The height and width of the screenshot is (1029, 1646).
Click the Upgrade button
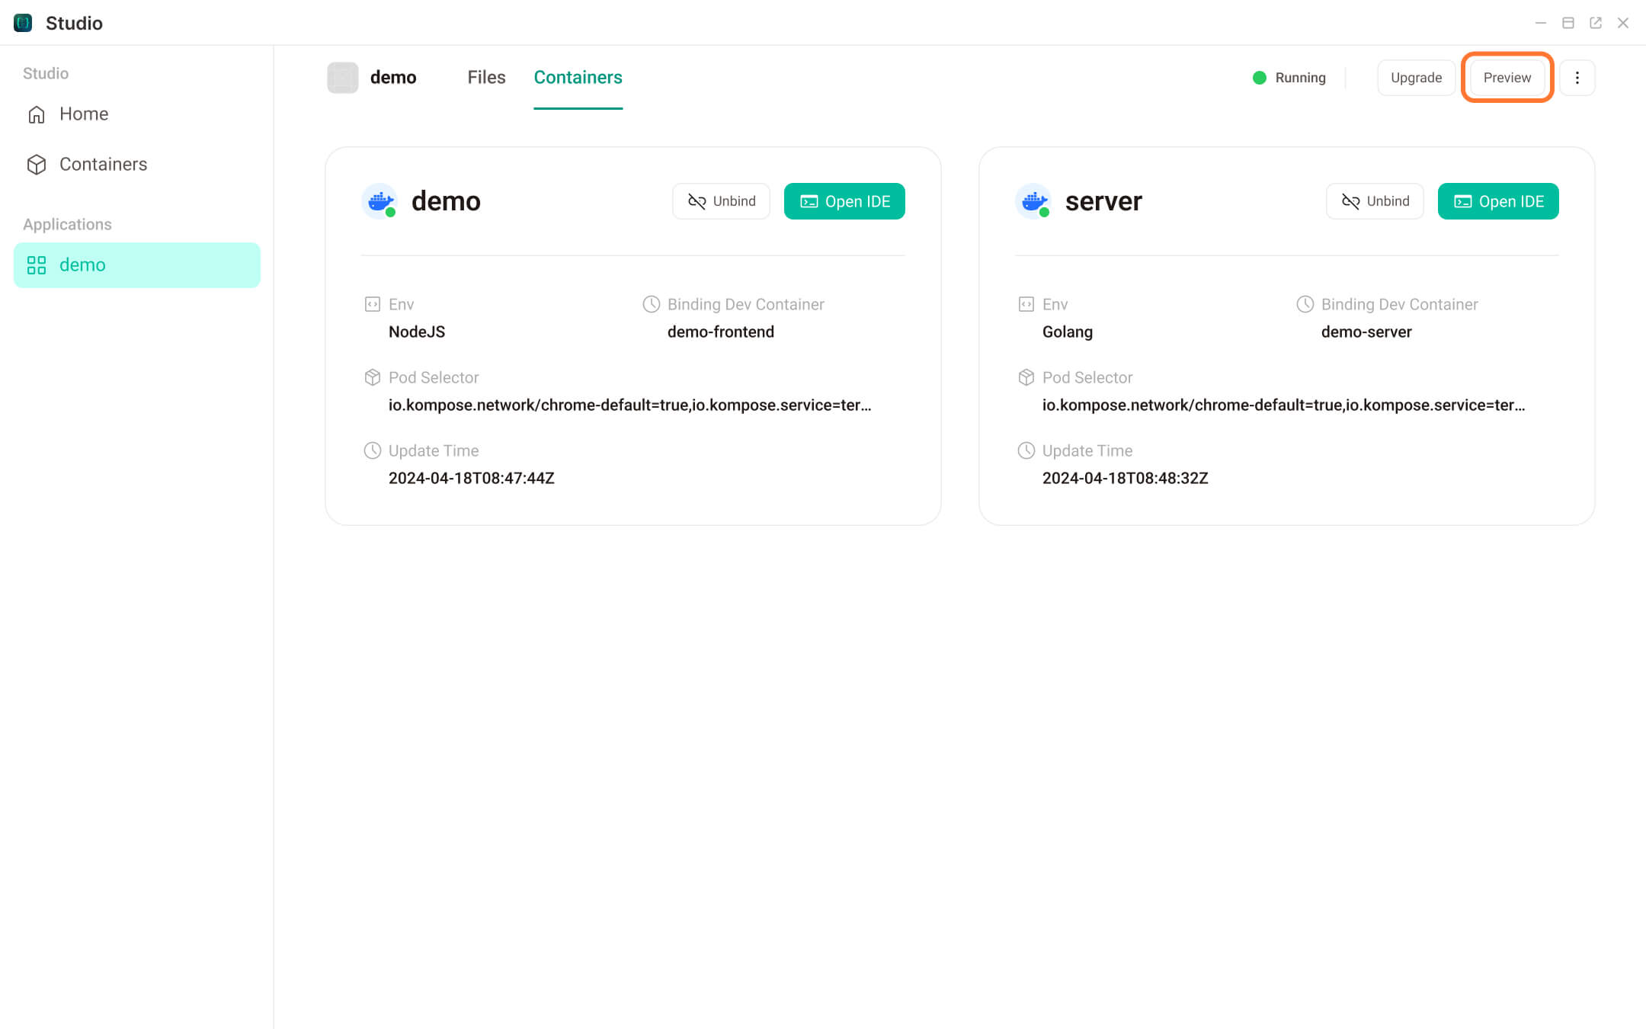point(1416,78)
